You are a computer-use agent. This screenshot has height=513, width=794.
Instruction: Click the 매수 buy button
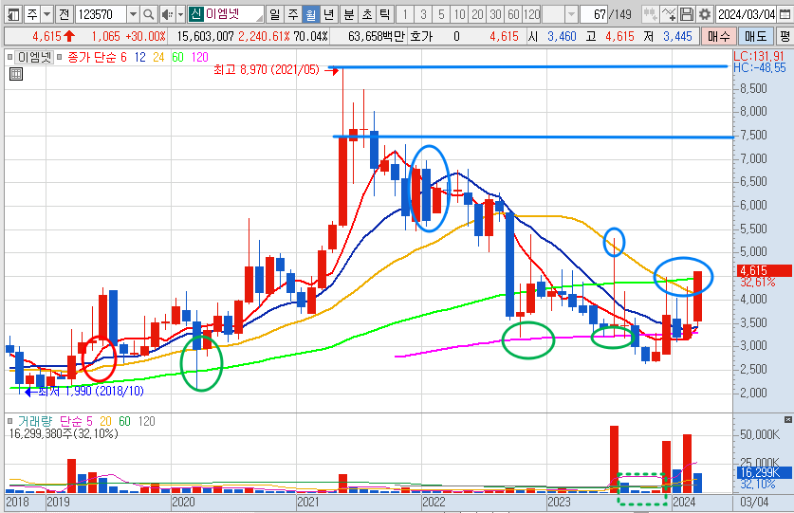[718, 36]
